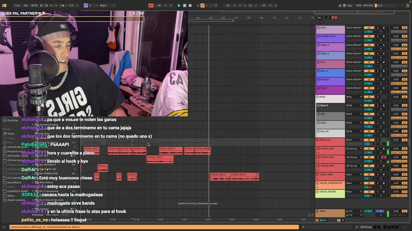Stop playback with the Stop button
Viewport: 412px width, 231px height.
(x=184, y=5)
